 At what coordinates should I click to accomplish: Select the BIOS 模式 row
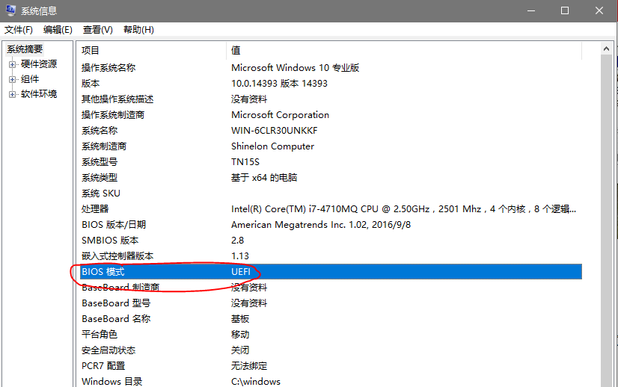(331, 272)
